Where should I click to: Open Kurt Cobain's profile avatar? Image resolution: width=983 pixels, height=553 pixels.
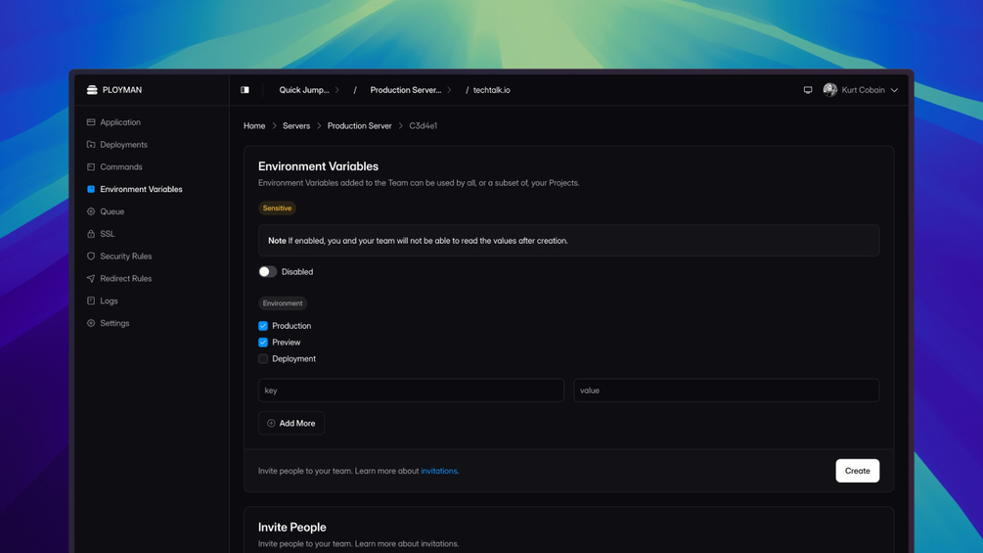829,90
